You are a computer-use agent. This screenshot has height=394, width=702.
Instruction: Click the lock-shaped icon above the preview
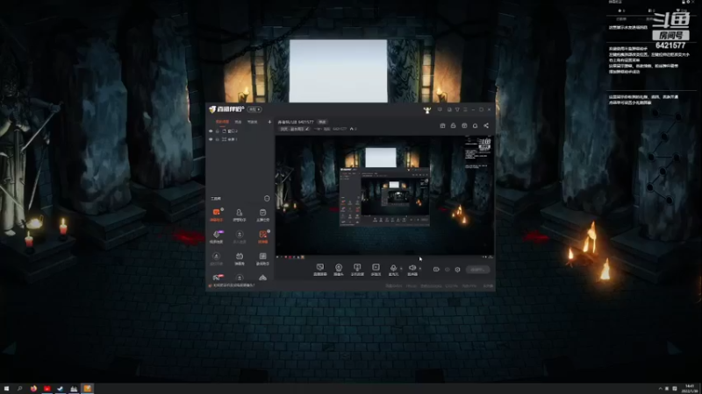pos(453,126)
